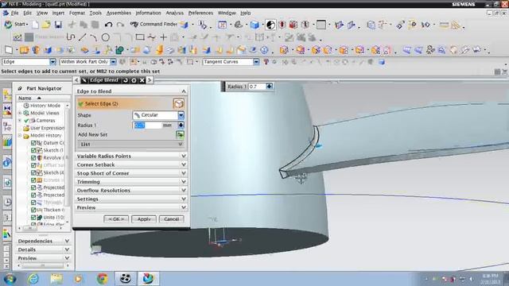Expand the Dependencies panel
This screenshot has height=286, width=509.
[x=43, y=241]
